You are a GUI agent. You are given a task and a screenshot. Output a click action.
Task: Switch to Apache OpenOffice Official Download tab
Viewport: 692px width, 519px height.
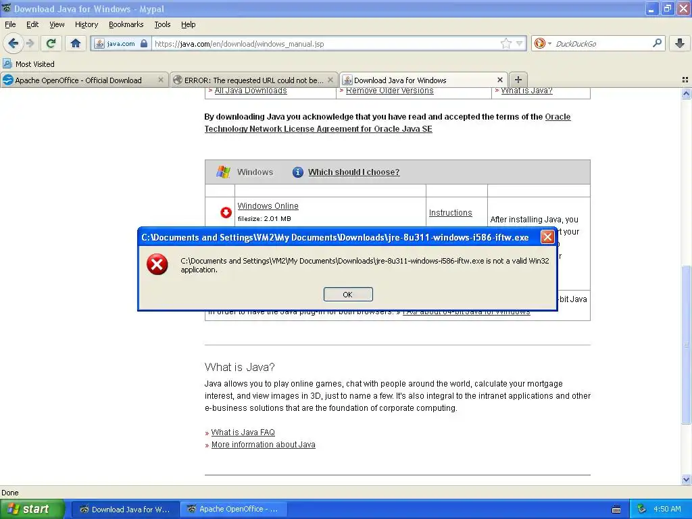pyautogui.click(x=84, y=80)
